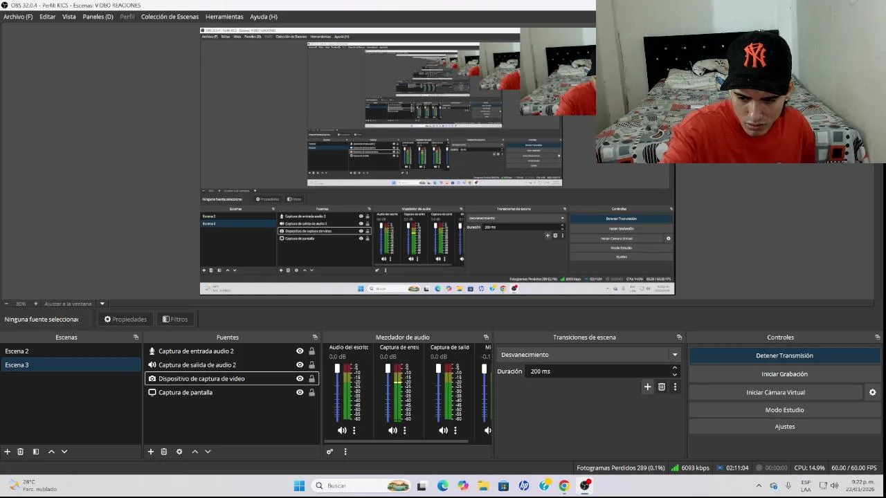The image size is (886, 498).
Task: Open the Editar menu
Action: point(48,17)
